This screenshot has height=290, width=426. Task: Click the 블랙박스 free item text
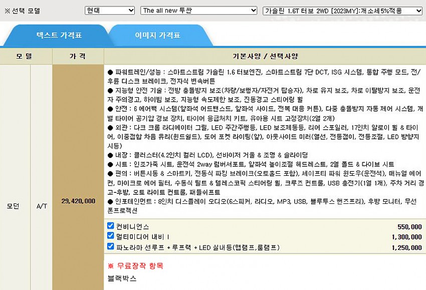[122, 277]
